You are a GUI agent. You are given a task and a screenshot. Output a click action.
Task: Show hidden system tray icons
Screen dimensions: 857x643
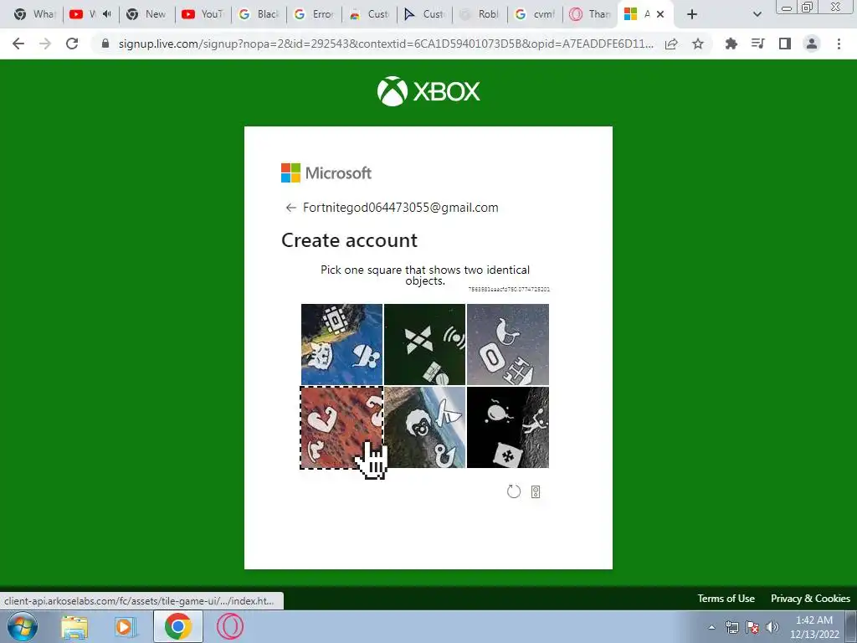point(711,627)
